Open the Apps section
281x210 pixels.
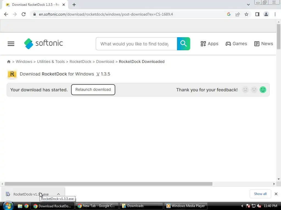[x=209, y=44]
